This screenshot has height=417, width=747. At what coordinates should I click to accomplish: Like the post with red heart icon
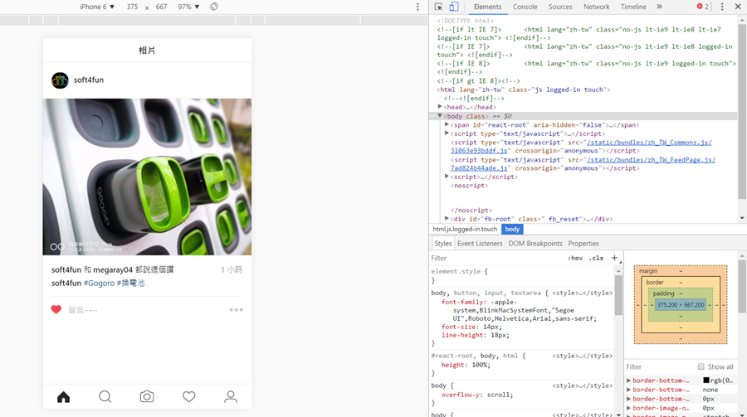click(x=56, y=309)
